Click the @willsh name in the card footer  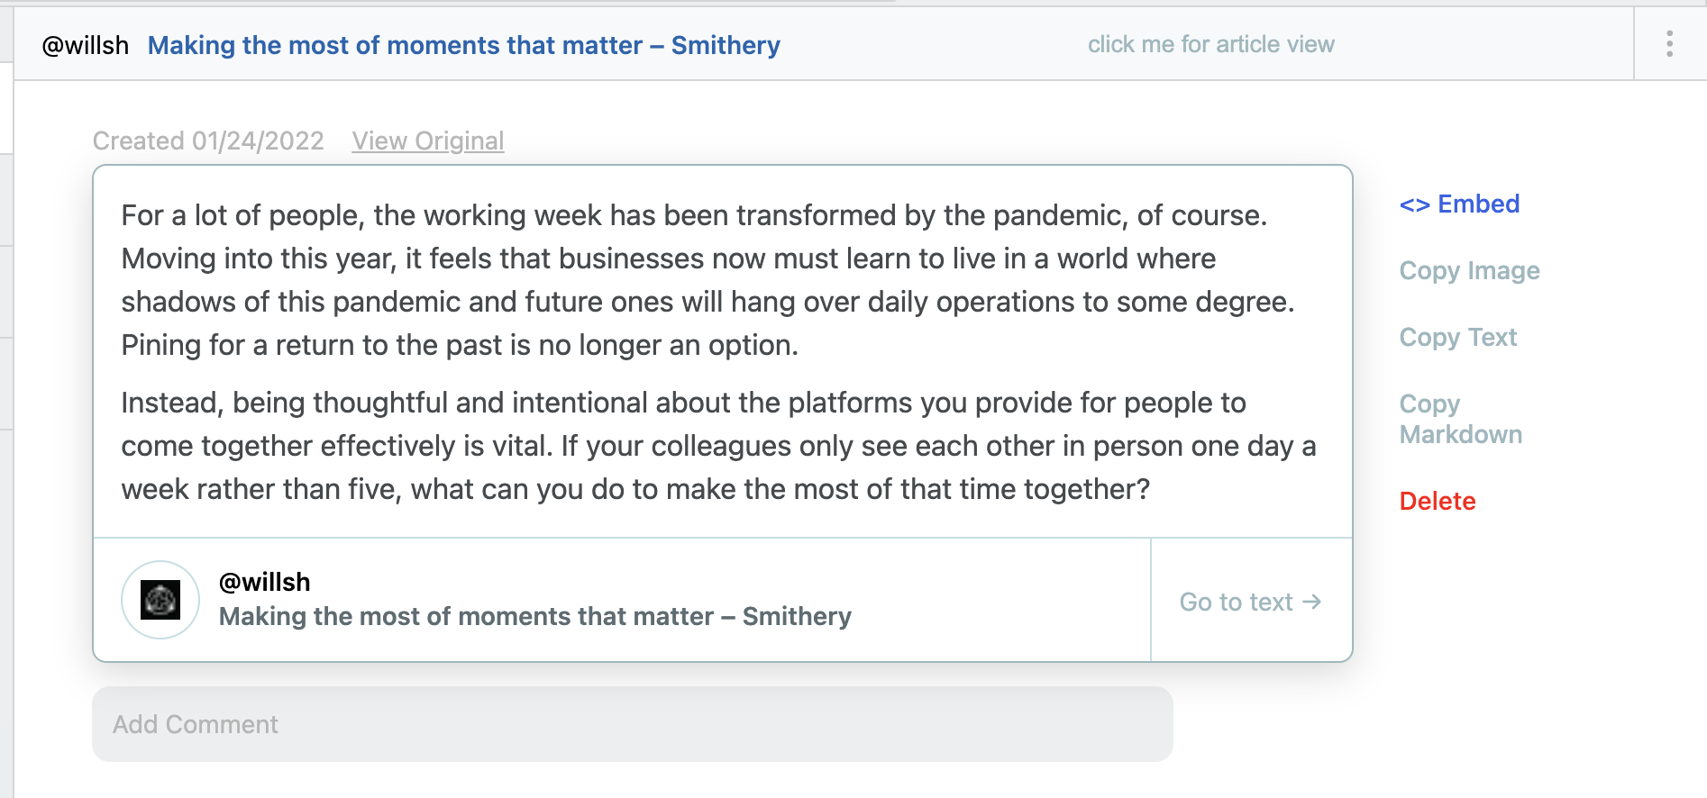[264, 583]
